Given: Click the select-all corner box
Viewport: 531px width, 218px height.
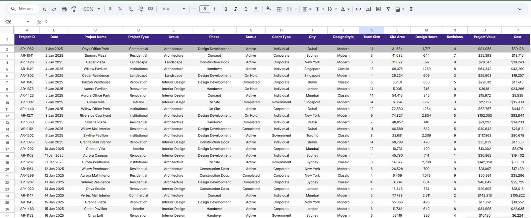Looking at the screenshot, I should [x=7, y=30].
